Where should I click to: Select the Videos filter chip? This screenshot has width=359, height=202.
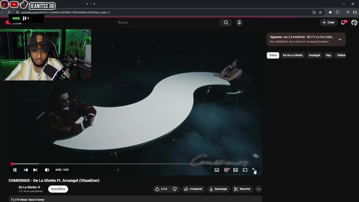(341, 55)
